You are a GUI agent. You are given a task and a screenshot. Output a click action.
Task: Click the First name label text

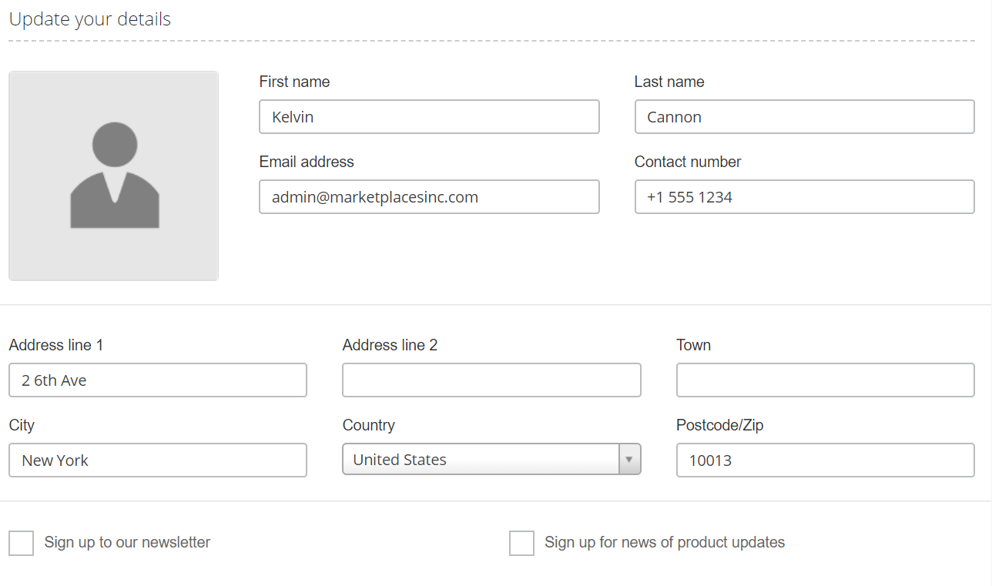[294, 82]
